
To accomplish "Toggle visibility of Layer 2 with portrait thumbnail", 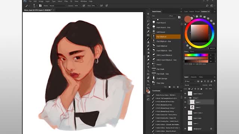I will click(185, 108).
